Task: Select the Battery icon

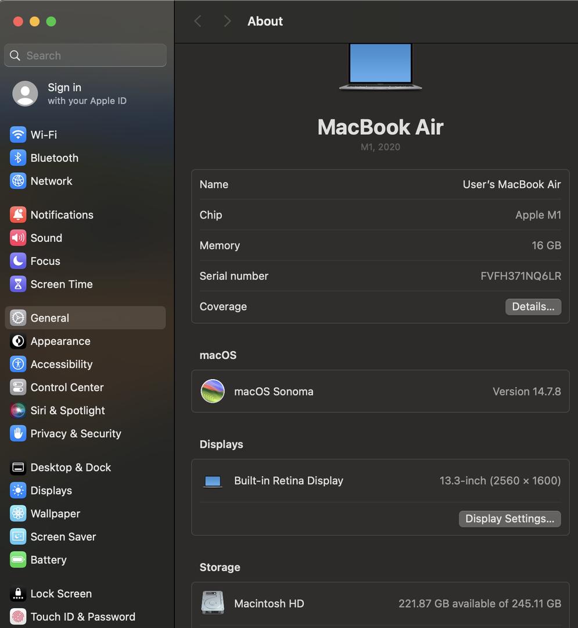Action: (x=18, y=560)
